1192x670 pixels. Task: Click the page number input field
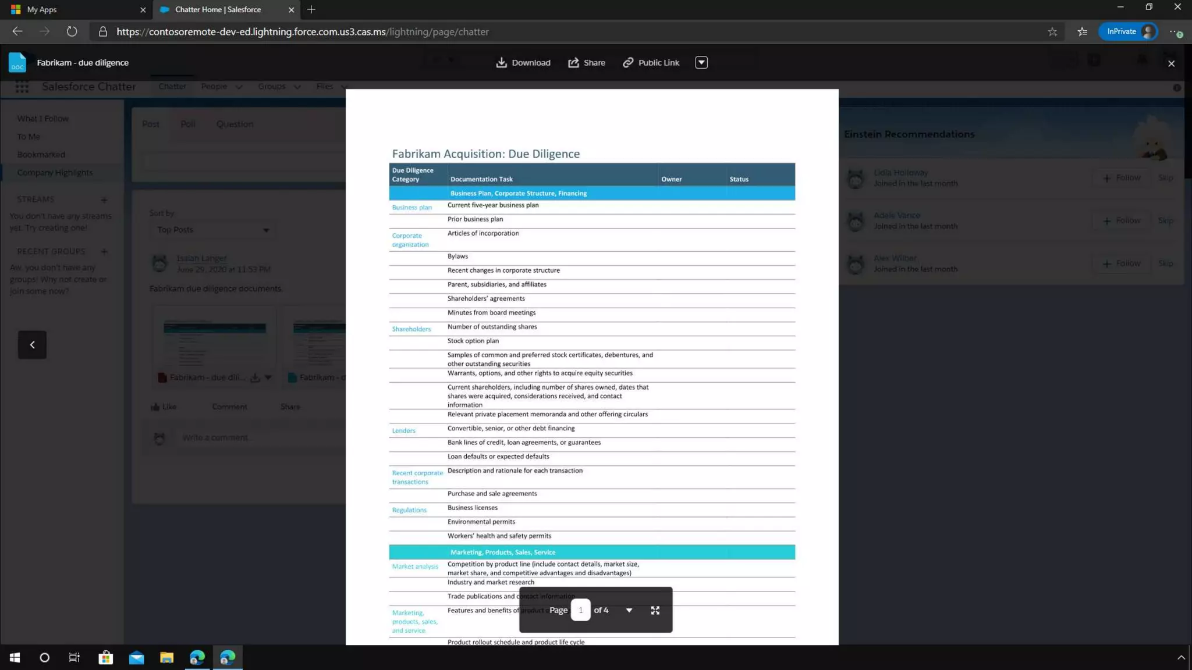[x=580, y=610]
